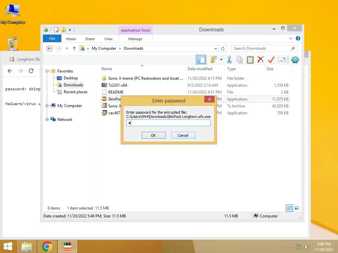338x253 pixels.
Task: Open the Share ribbon tab
Action: click(x=90, y=39)
